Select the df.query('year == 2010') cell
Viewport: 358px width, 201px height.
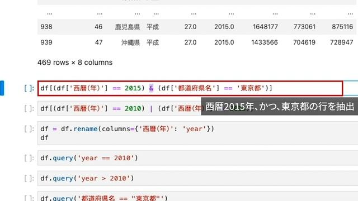click(197, 158)
